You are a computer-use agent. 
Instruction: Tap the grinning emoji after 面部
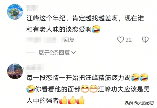(x=85, y=89)
